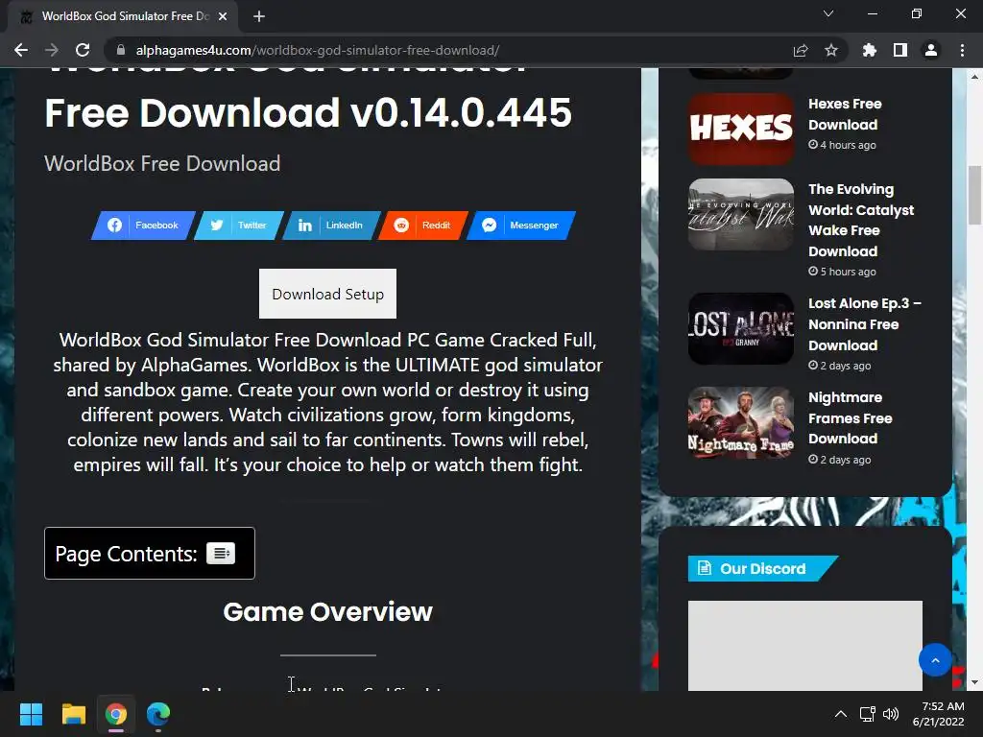The width and height of the screenshot is (983, 737).
Task: Expand the tab search chevron
Action: 828,13
